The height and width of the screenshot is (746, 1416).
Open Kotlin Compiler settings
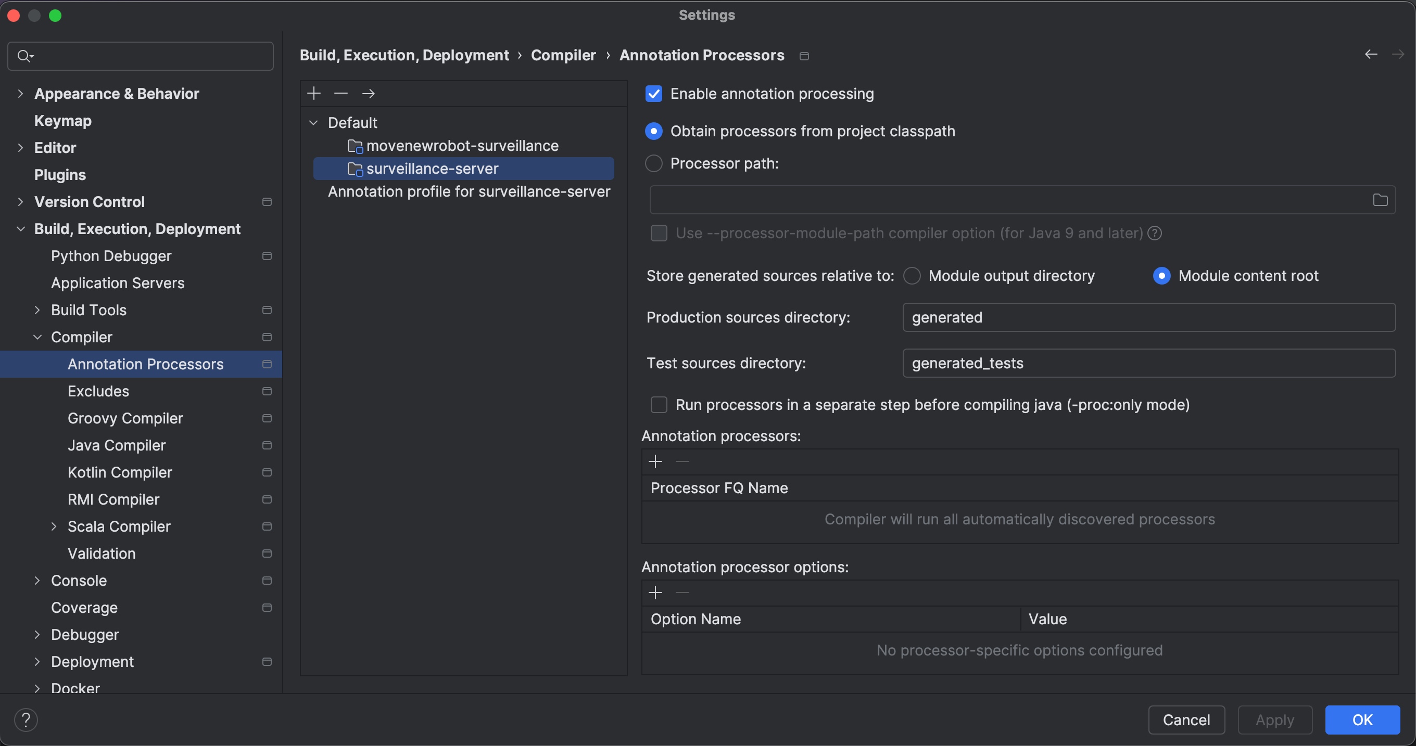point(120,472)
